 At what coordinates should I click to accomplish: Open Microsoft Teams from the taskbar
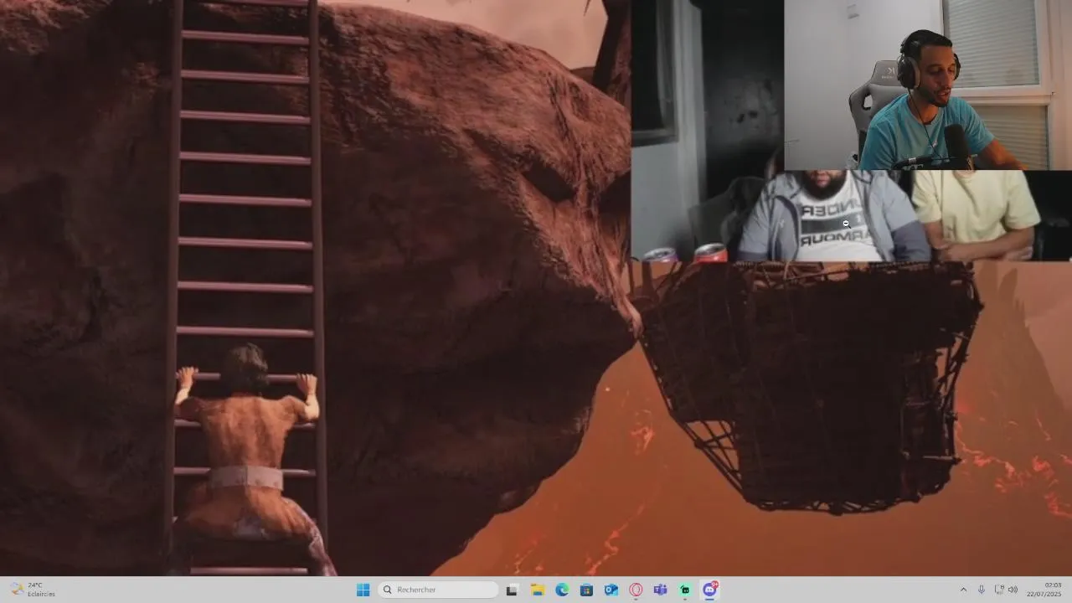click(660, 590)
